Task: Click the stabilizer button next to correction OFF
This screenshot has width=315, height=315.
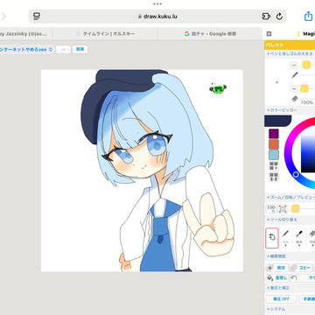Action: pyautogui.click(x=307, y=299)
